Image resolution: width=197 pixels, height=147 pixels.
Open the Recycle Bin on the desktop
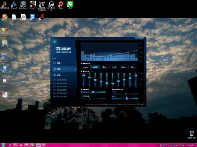pos(192,135)
